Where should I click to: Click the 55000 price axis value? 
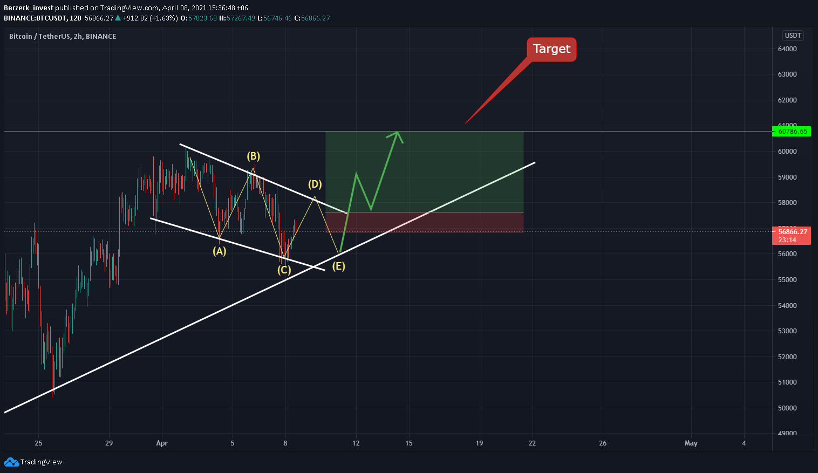[x=787, y=280]
